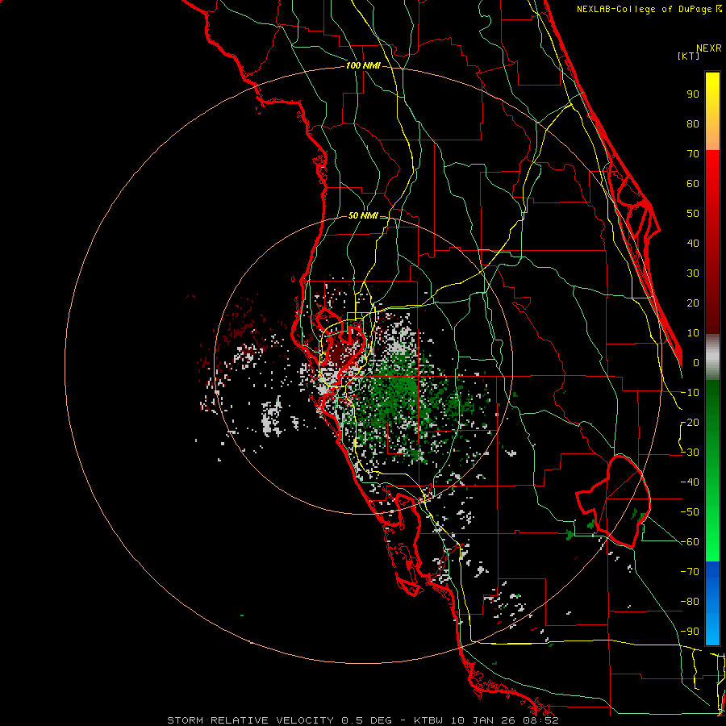Click the 08:52 timestamp
Image resolution: width=726 pixels, height=726 pixels.
point(545,720)
